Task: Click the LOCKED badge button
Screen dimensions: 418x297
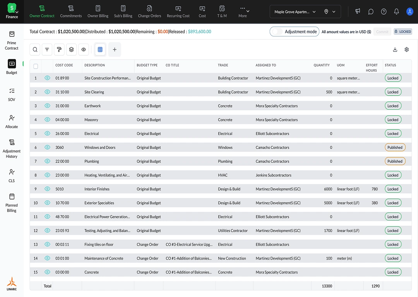Action: 403,31
